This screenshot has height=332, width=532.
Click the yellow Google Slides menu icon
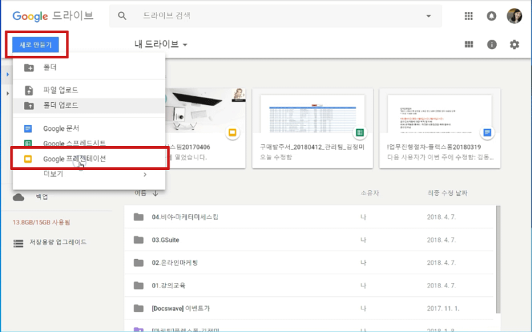point(28,159)
